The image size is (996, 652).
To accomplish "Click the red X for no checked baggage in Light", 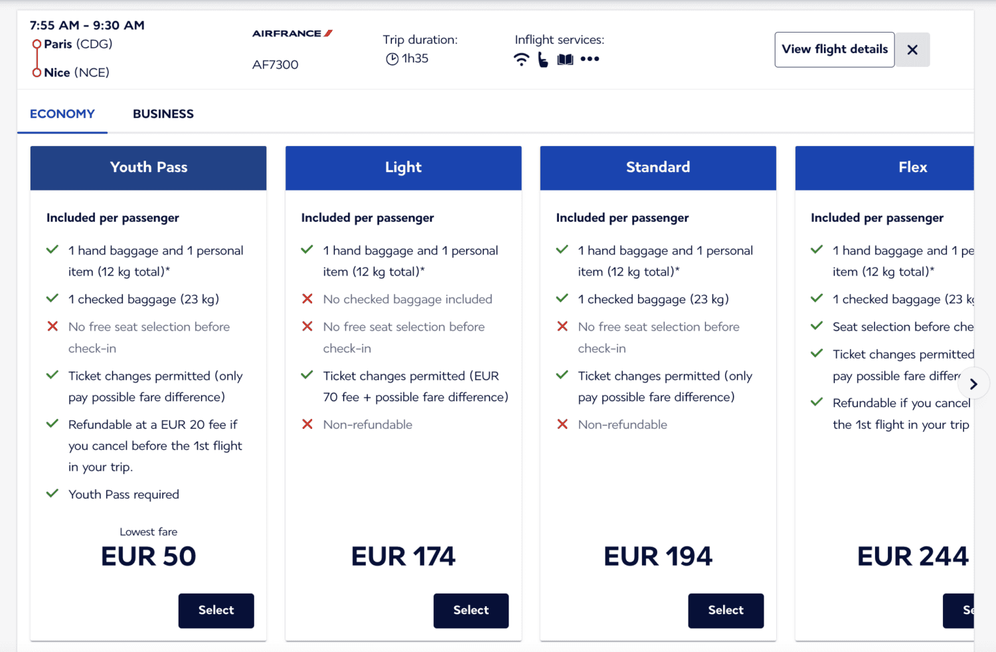I will click(x=307, y=298).
